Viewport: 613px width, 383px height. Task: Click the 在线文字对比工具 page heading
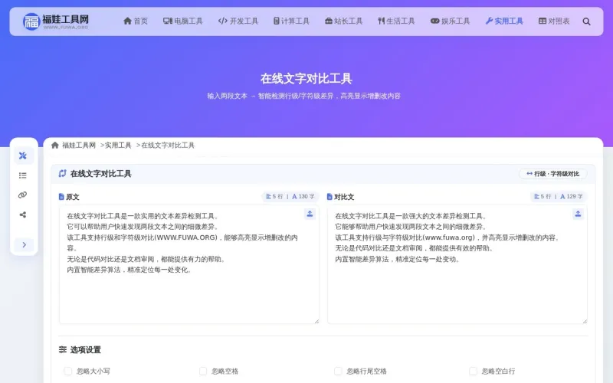[306, 79]
